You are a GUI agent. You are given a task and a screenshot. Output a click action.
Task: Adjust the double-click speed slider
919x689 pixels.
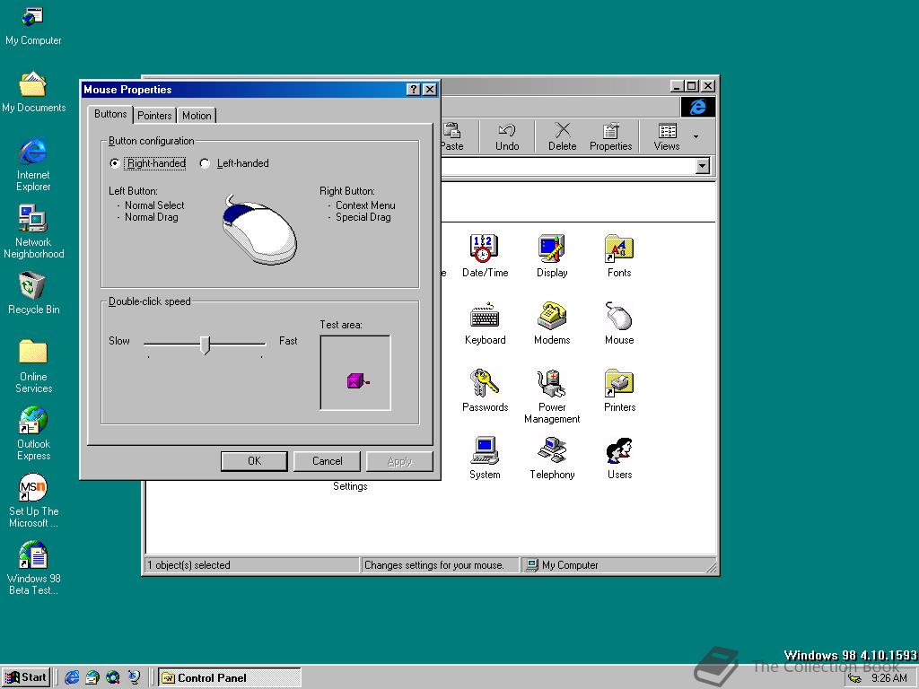(x=206, y=344)
